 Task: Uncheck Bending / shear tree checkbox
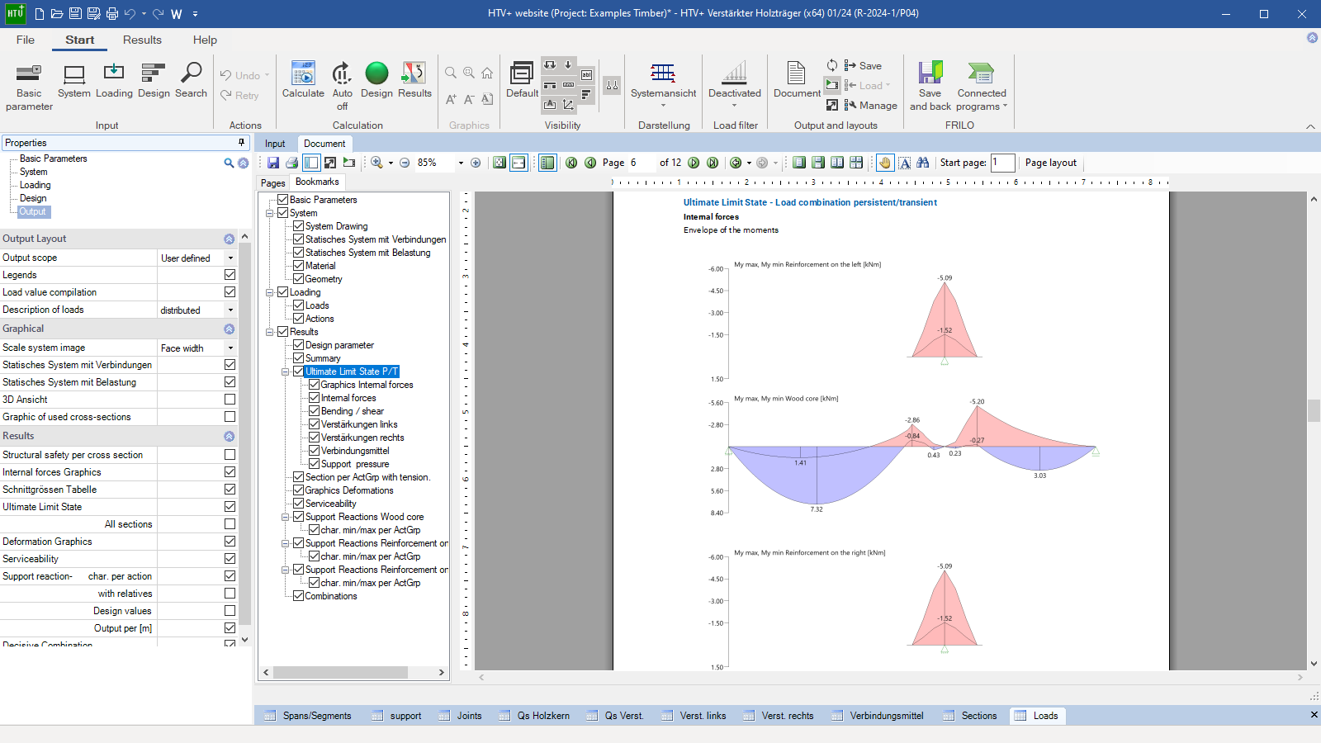(x=315, y=411)
